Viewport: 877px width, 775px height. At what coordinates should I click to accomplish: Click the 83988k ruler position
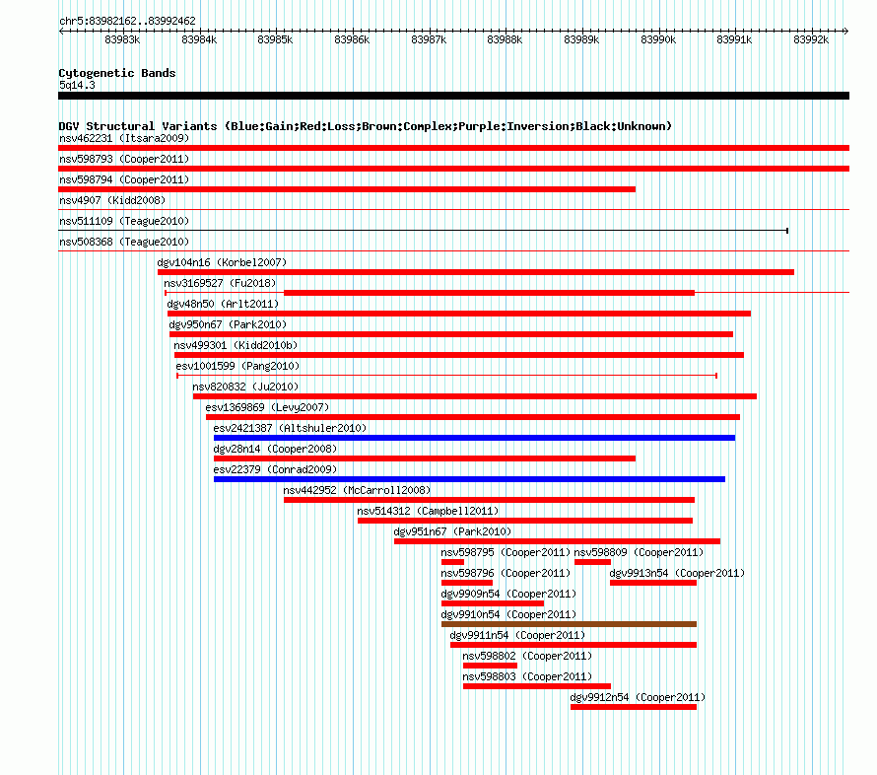[506, 39]
